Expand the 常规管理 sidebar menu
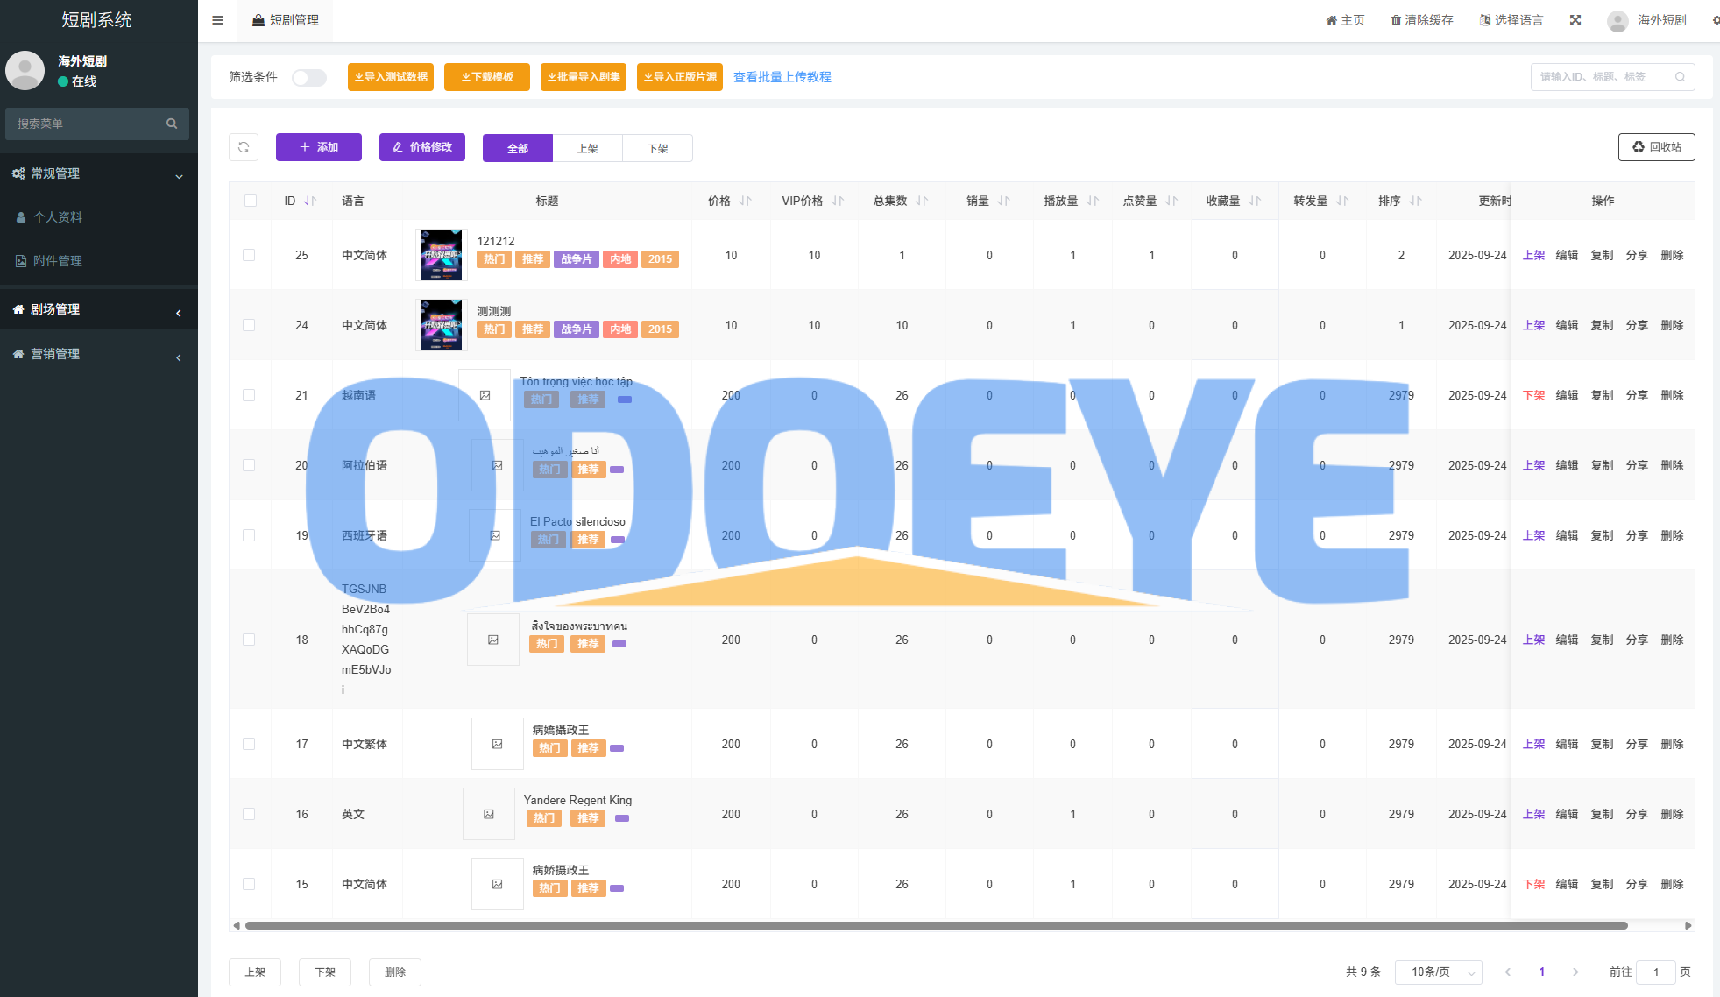1720x997 pixels. tap(98, 173)
